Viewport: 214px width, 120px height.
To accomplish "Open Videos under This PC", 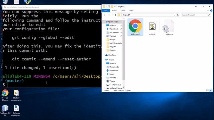I will coord(112,81).
